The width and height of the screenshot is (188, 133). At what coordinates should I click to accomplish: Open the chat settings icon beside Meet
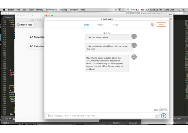click(152, 24)
